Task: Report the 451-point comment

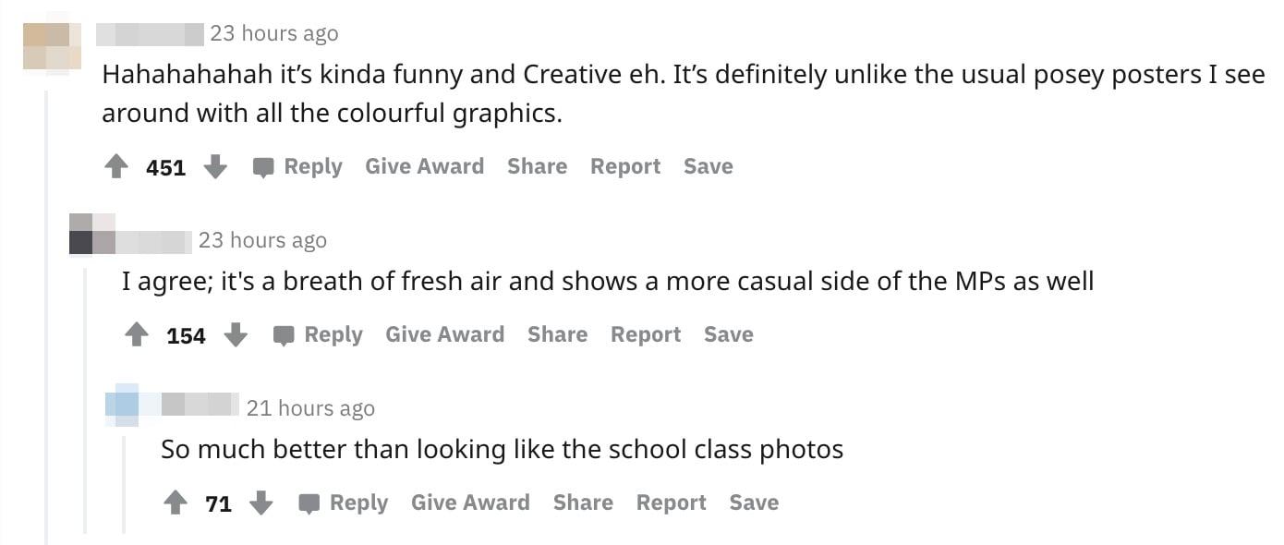Action: [625, 167]
